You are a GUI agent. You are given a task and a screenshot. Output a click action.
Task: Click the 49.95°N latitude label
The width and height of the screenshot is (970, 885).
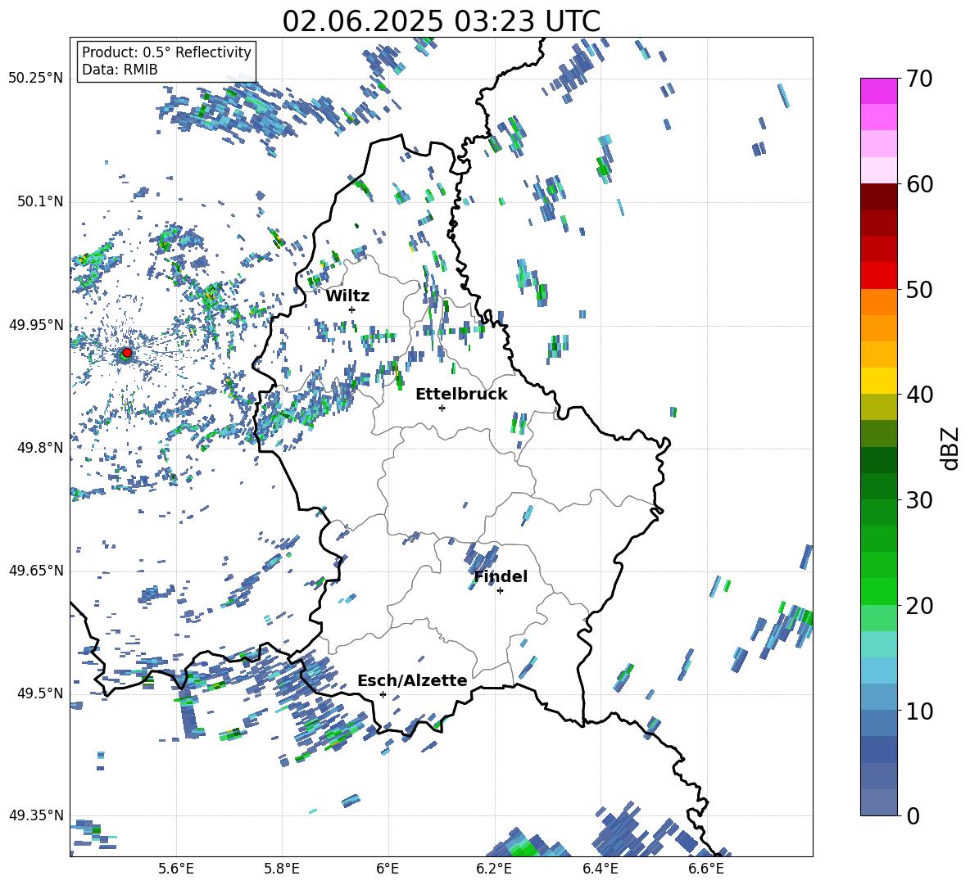[x=36, y=324]
